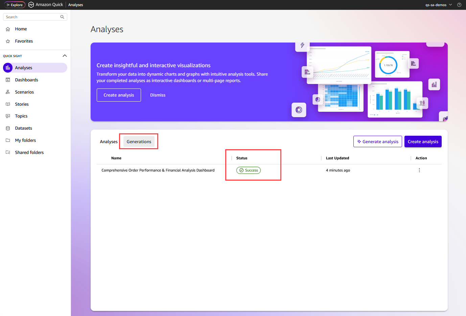Open the Stories section

[x=22, y=104]
